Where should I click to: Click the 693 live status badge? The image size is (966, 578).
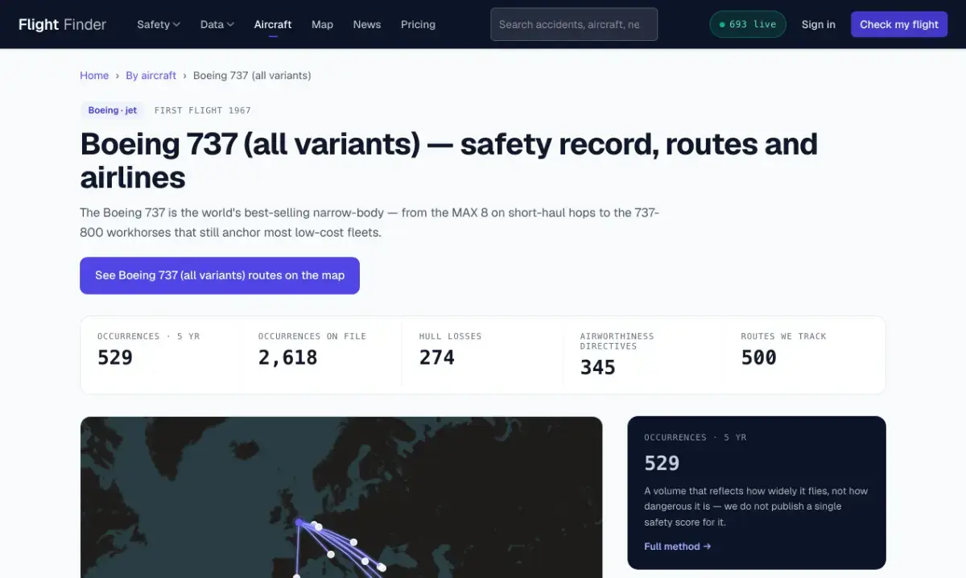click(x=748, y=24)
